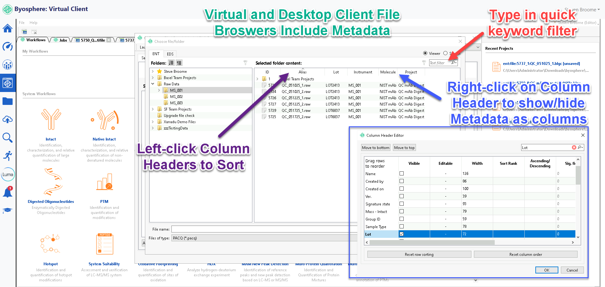Select the ENT tab in file chooser
This screenshot has width=605, height=287.
point(156,54)
